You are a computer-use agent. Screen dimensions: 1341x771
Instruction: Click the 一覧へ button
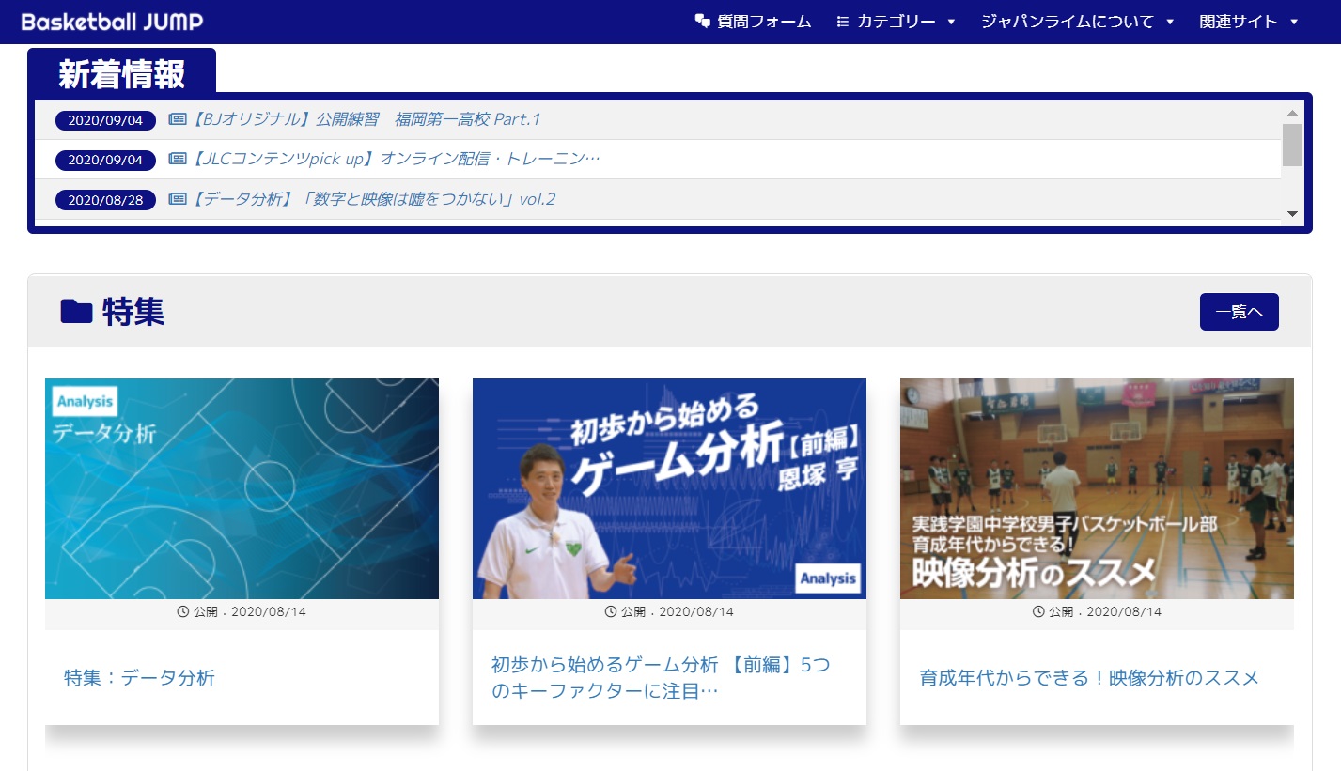pyautogui.click(x=1240, y=312)
